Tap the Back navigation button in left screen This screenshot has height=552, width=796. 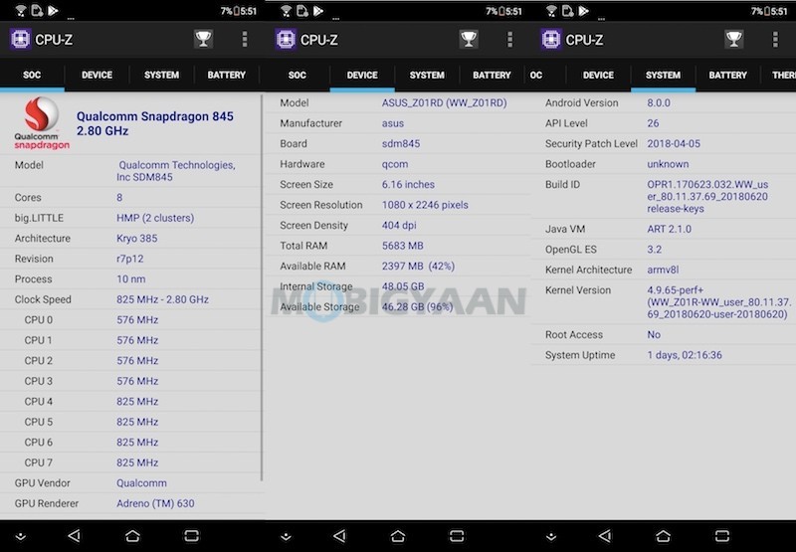pos(74,536)
